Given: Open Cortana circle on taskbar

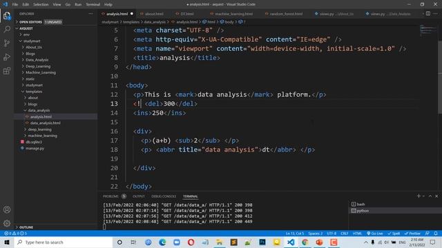Looking at the screenshot, I should (x=119, y=242).
